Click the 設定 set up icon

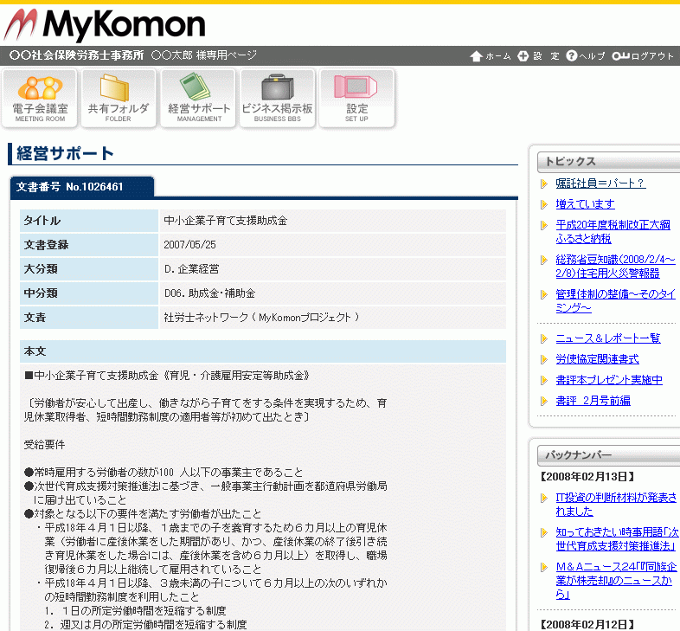[356, 98]
